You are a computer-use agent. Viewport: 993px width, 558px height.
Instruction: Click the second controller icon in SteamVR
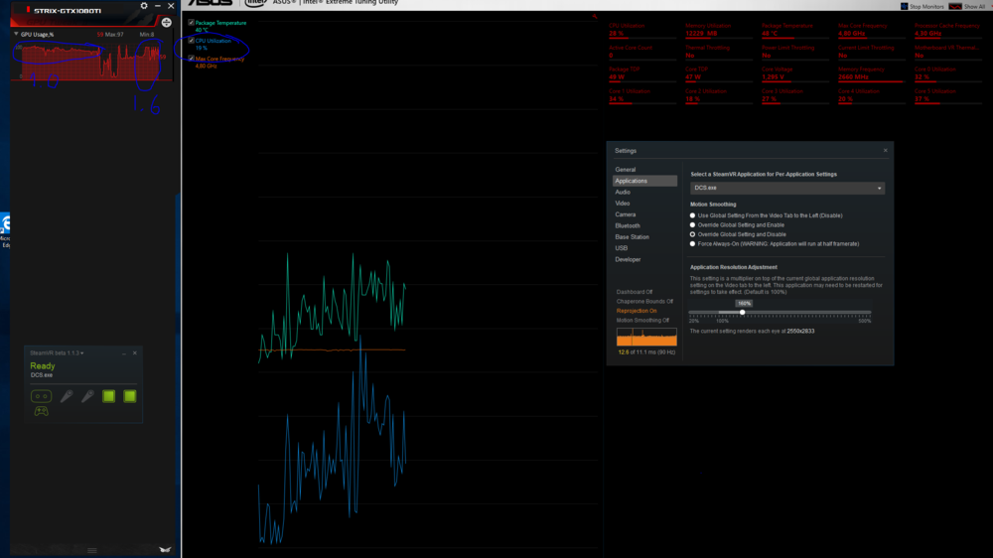pyautogui.click(x=87, y=396)
